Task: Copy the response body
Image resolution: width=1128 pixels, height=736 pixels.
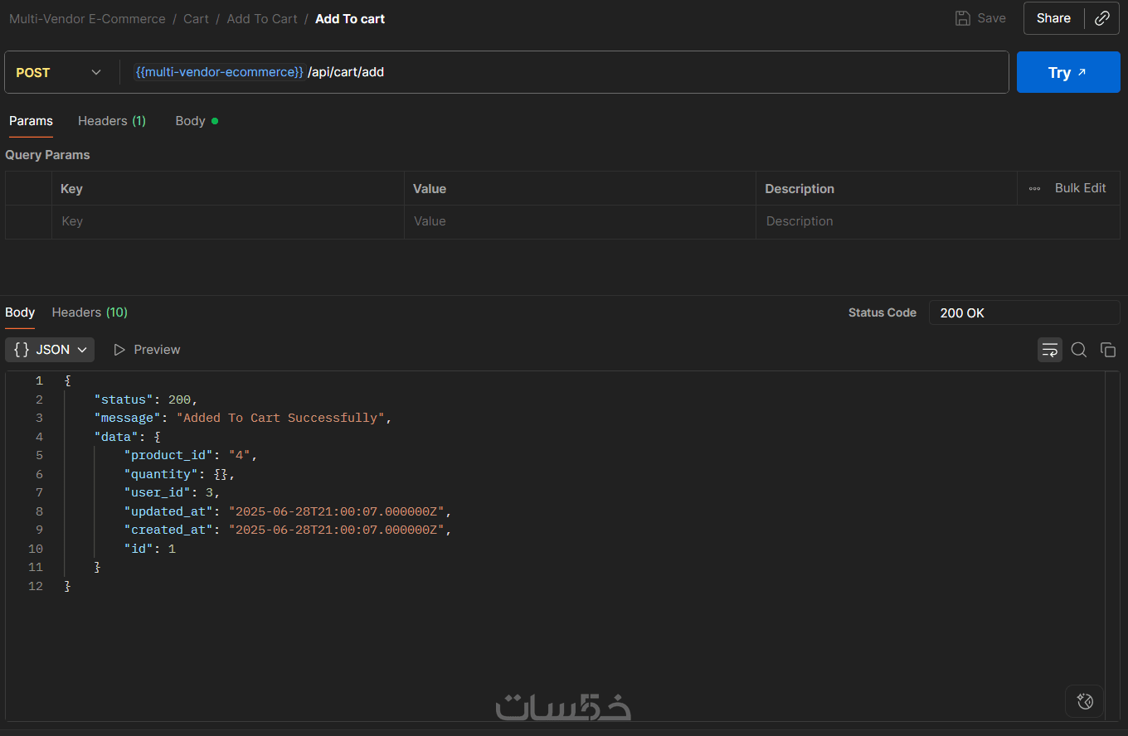Action: pos(1108,350)
